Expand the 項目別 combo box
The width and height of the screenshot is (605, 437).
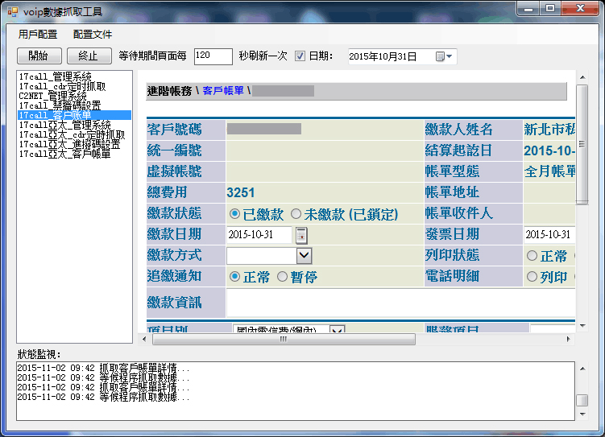[337, 331]
